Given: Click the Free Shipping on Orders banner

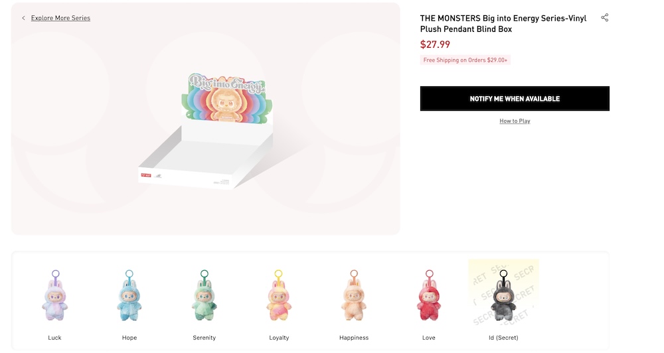Looking at the screenshot, I should (x=465, y=60).
